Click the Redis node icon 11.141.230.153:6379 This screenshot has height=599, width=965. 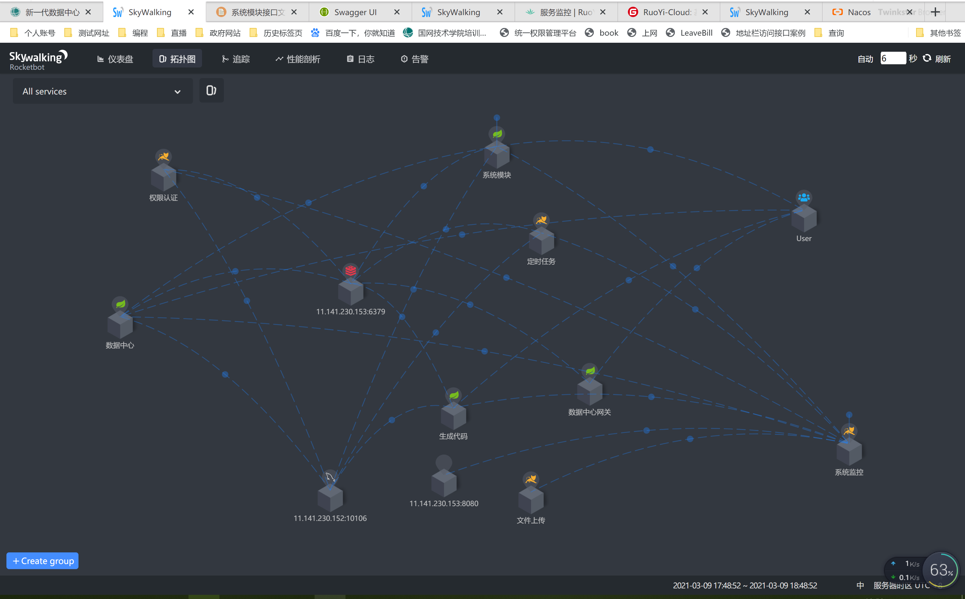tap(351, 271)
